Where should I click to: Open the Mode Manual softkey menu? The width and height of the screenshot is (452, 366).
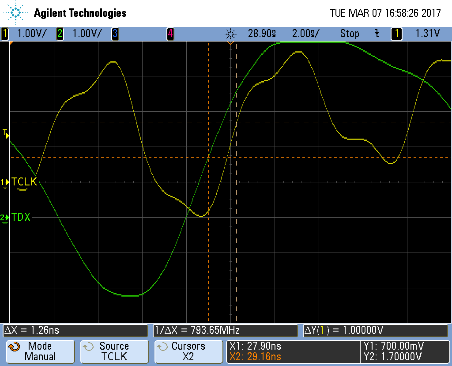[x=40, y=351]
